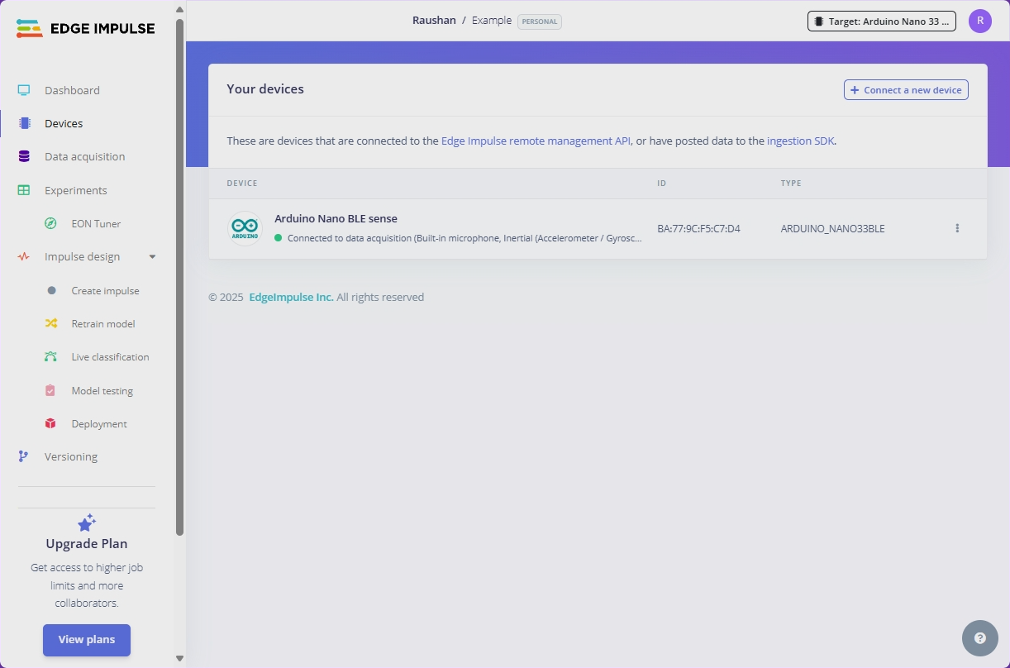Open the Model testing menu item
Image resolution: width=1010 pixels, height=668 pixels.
[x=102, y=390]
